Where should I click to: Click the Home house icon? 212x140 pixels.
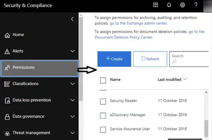point(7,35)
